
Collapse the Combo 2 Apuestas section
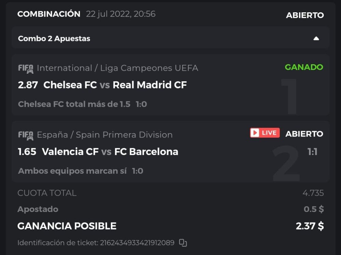(316, 39)
